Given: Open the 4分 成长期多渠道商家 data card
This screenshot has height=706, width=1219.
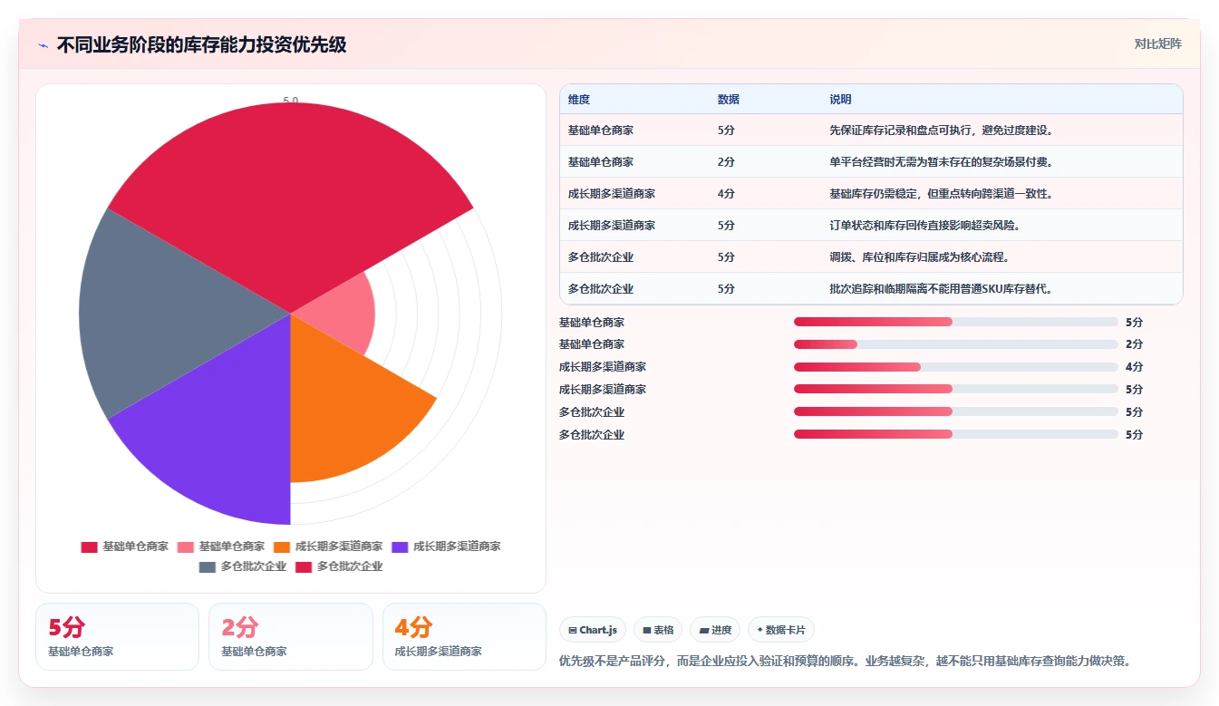Looking at the screenshot, I should click(x=464, y=636).
